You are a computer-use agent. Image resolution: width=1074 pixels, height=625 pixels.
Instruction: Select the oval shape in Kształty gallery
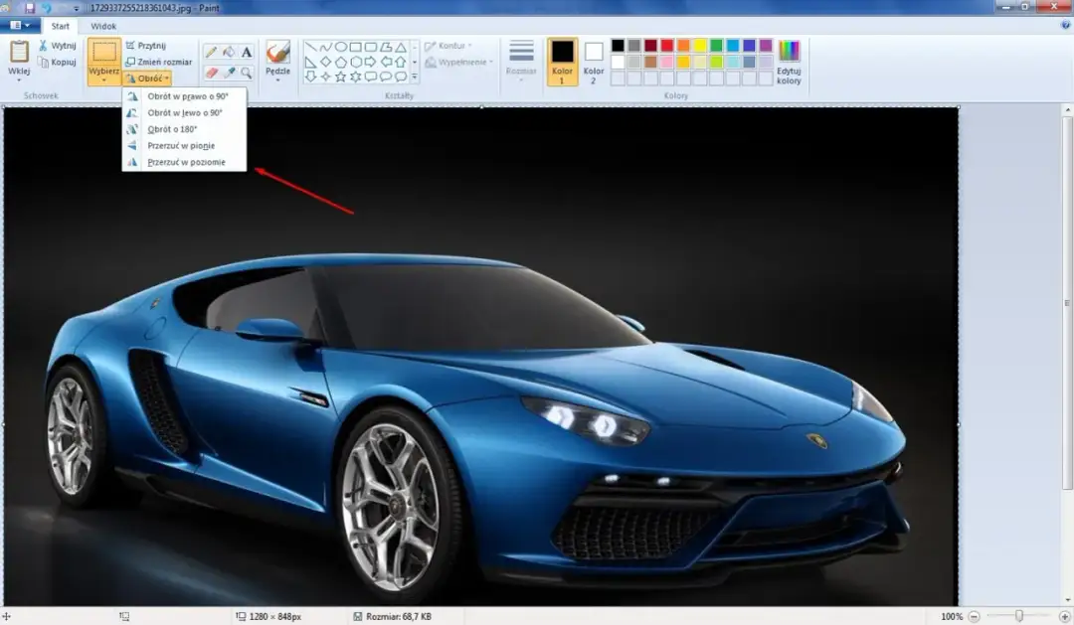(x=341, y=48)
